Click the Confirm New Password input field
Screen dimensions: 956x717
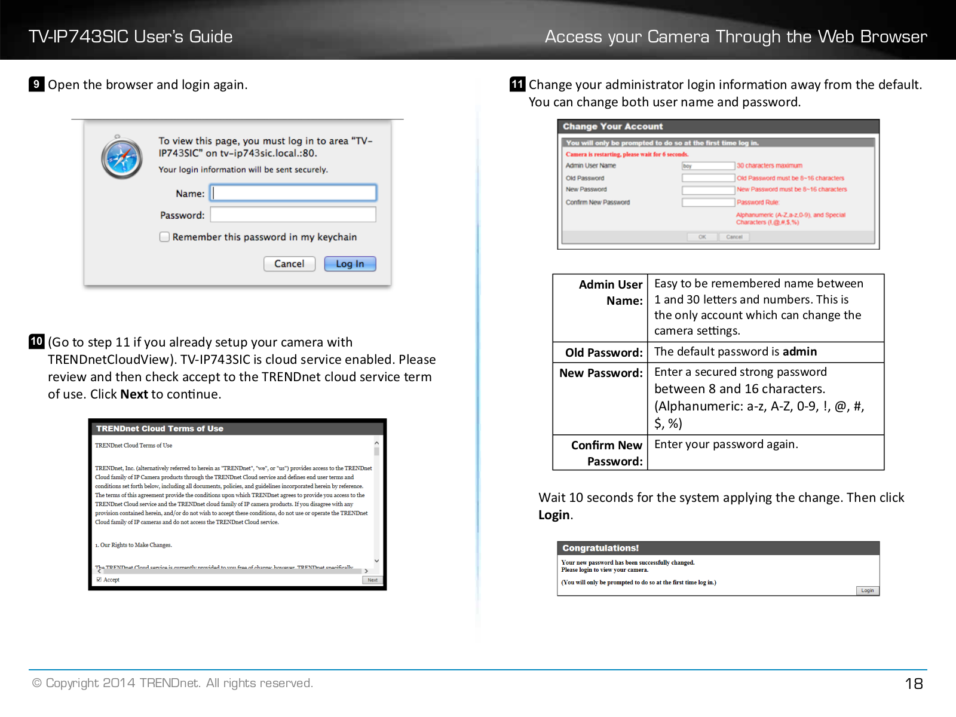tap(708, 203)
